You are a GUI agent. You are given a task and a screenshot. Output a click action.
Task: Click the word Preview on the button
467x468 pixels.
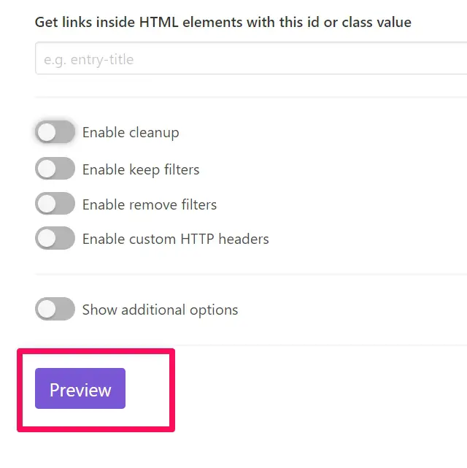[x=80, y=390]
